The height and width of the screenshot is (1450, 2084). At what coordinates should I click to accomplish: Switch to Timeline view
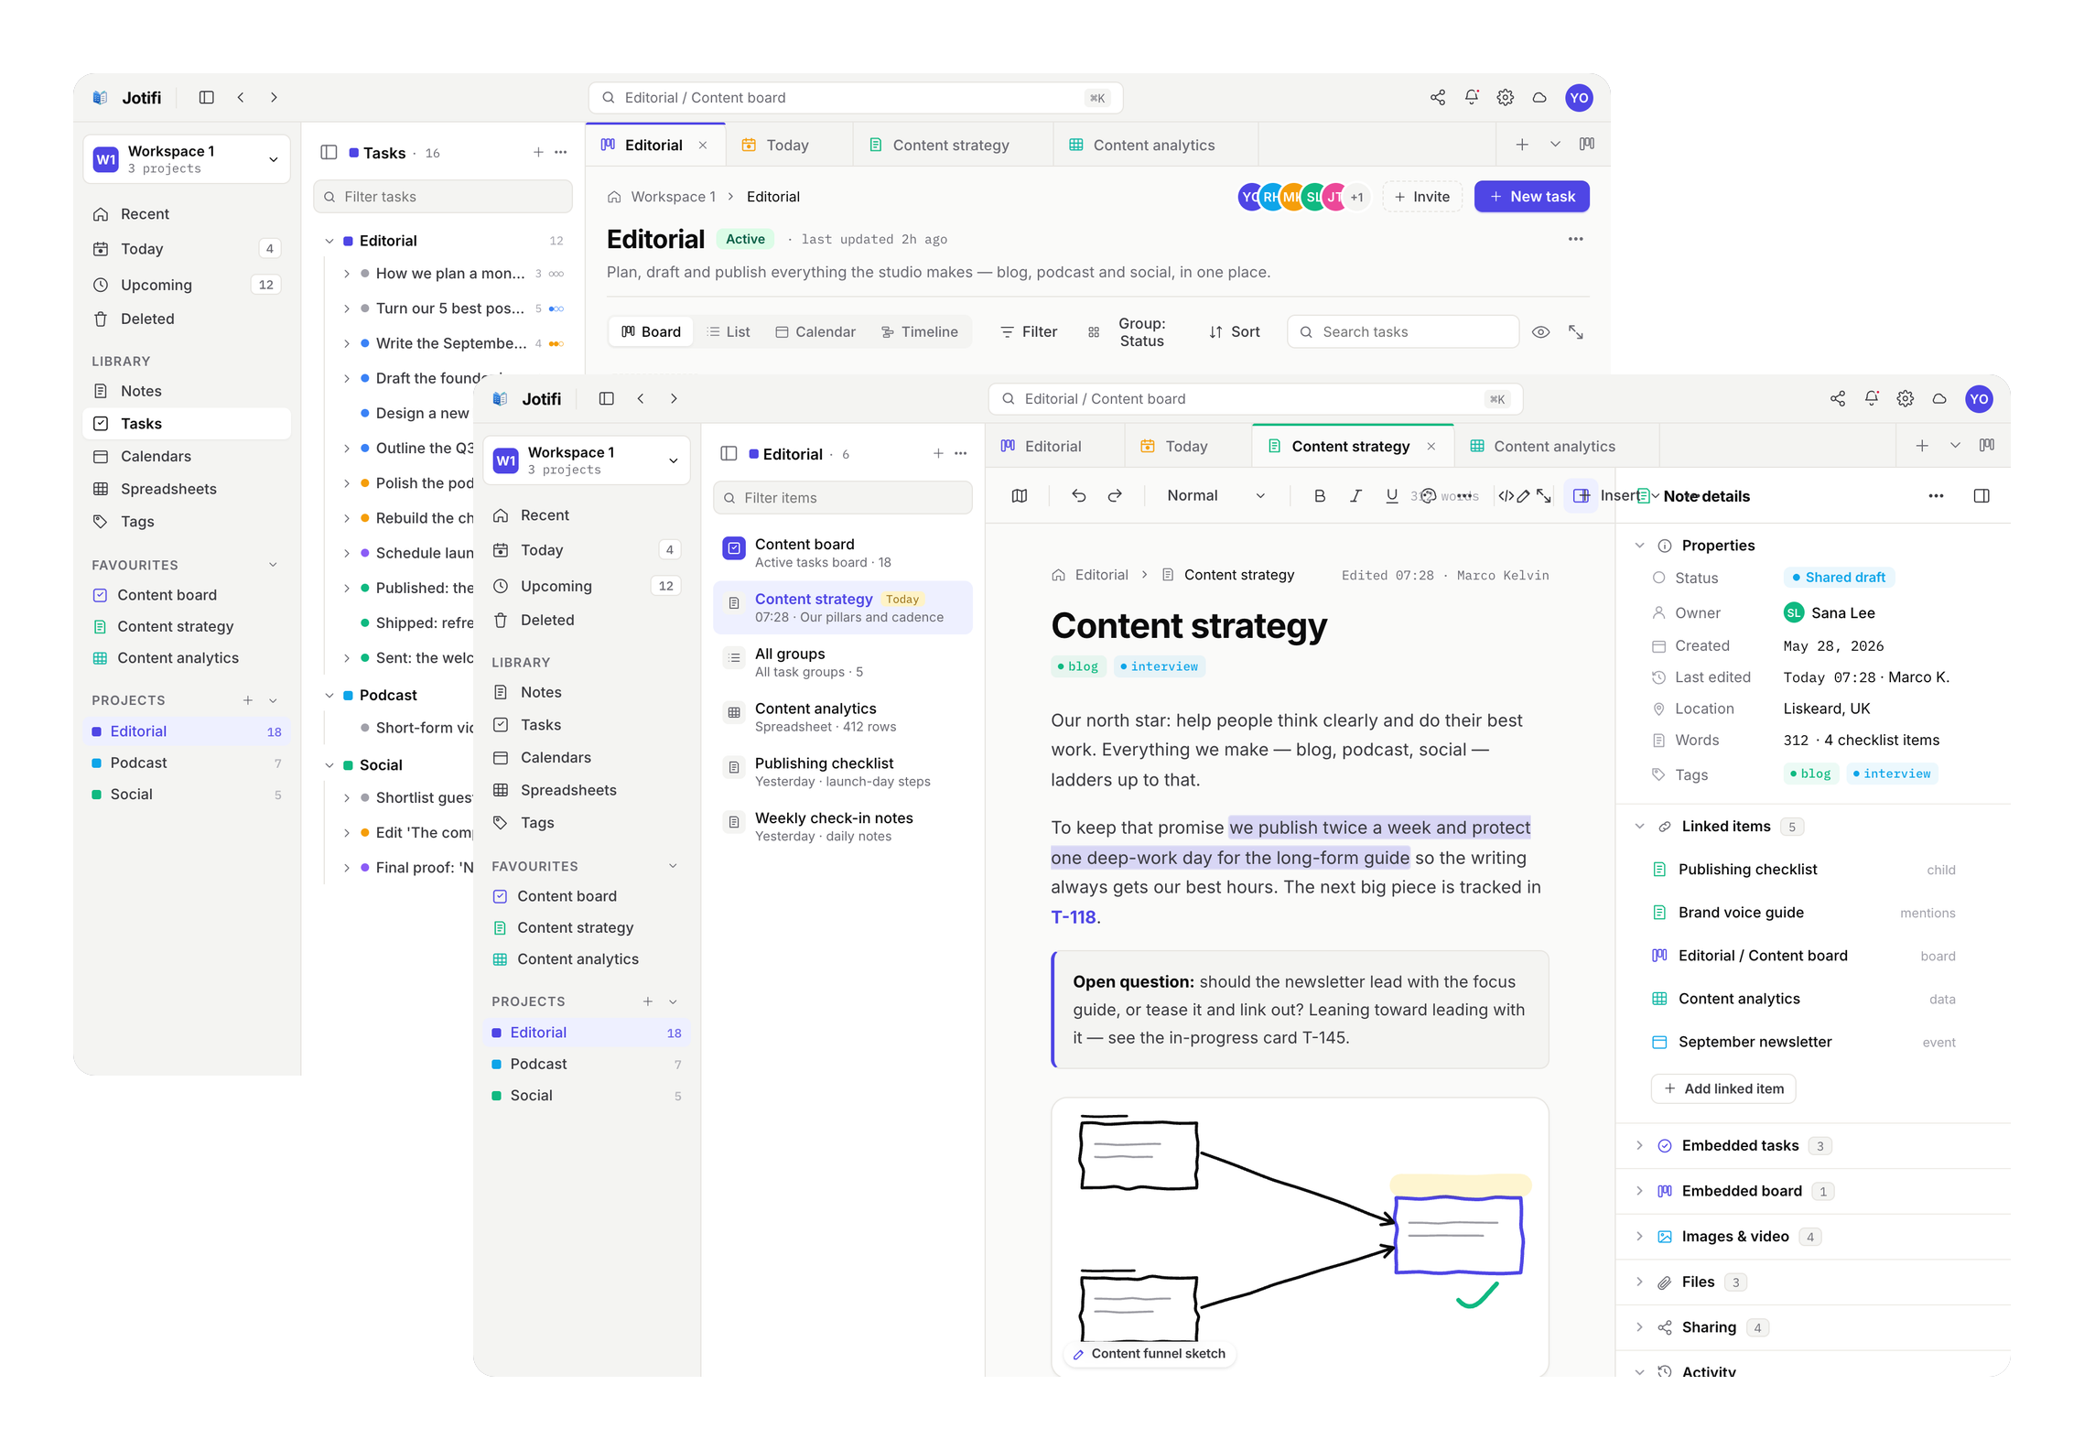point(919,332)
